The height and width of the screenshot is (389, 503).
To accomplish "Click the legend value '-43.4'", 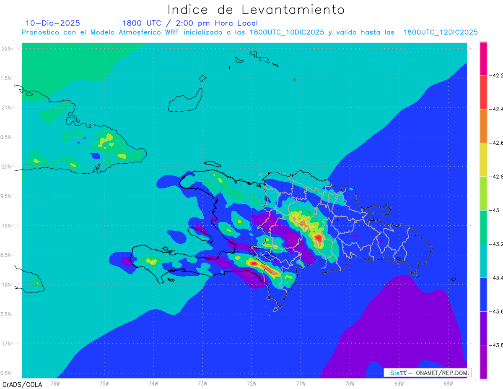I will click(496, 278).
